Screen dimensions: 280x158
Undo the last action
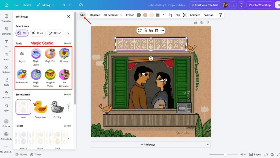63,5
